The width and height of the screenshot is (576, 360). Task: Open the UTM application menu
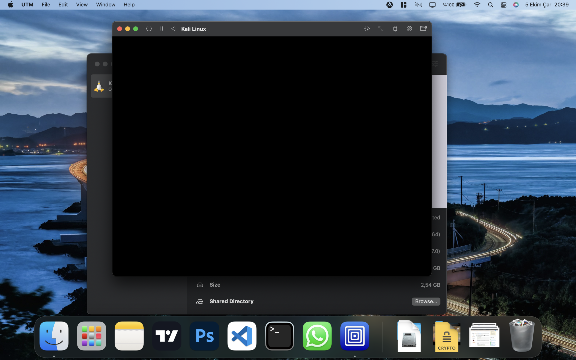click(27, 5)
